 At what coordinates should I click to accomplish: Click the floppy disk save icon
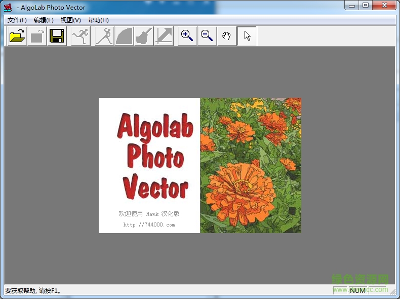coord(57,36)
